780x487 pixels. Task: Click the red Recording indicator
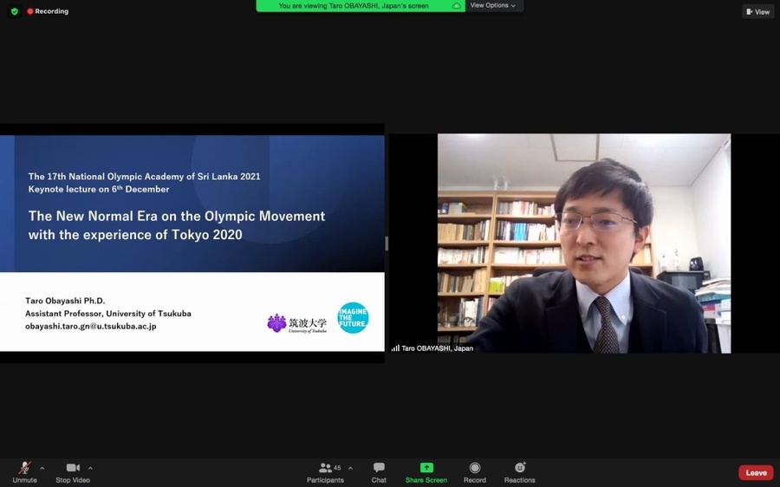click(x=48, y=11)
